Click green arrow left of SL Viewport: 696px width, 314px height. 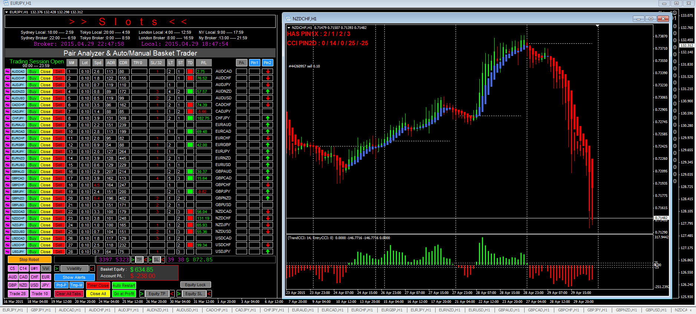coord(150,260)
